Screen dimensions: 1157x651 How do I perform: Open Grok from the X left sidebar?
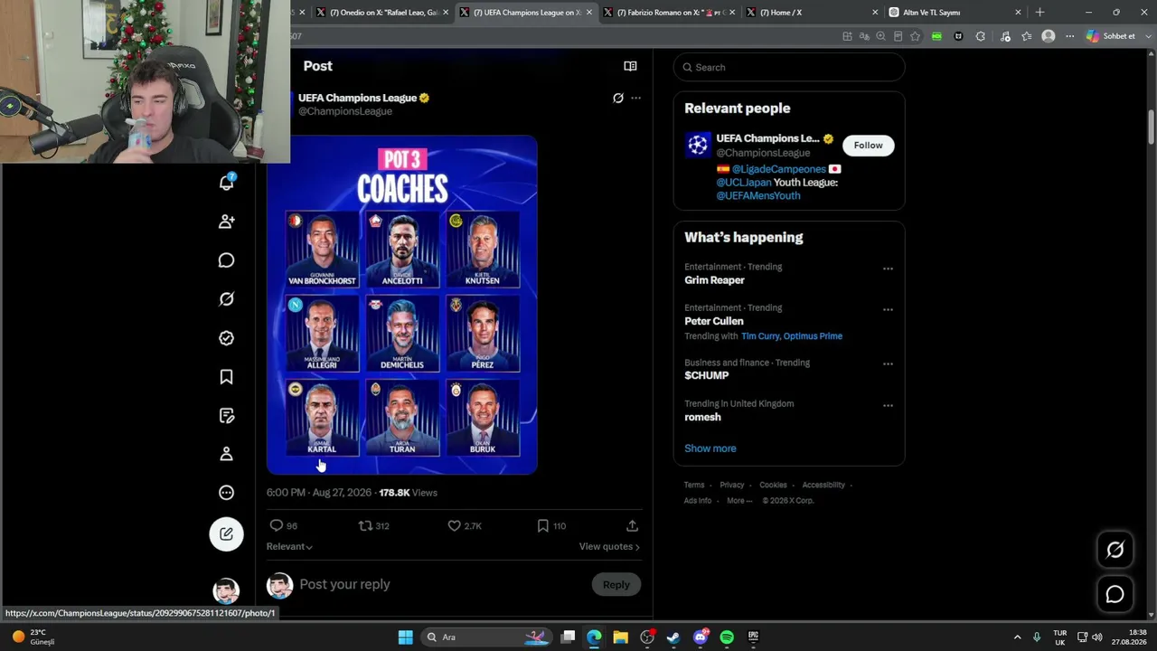(227, 299)
